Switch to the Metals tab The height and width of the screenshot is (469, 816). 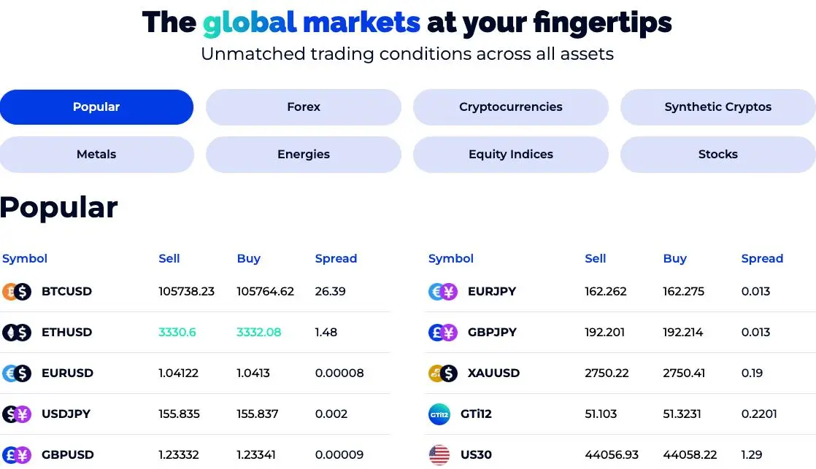pyautogui.click(x=96, y=155)
